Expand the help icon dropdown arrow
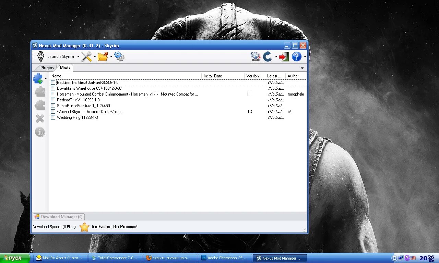 point(305,57)
